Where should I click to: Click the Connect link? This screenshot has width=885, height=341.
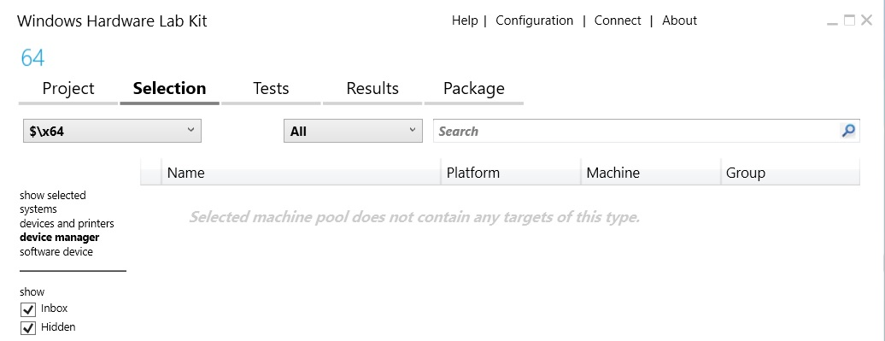pyautogui.click(x=618, y=21)
